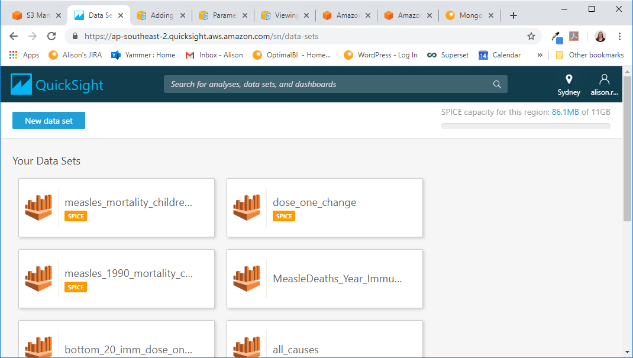
Task: Open measles_1990_mortality_c data set name
Action: (129, 273)
